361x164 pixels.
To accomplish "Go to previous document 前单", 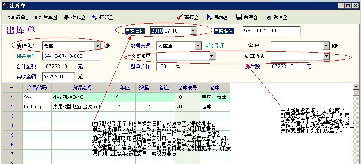I will [x=18, y=17].
